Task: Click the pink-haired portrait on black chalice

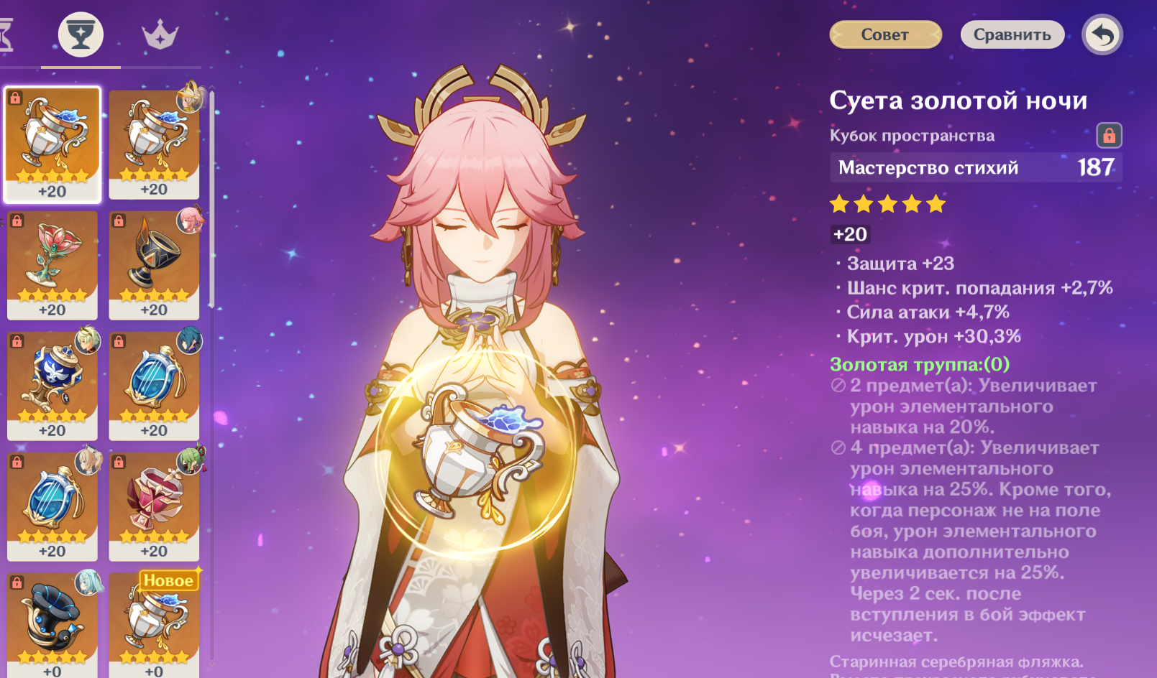Action: pos(191,218)
